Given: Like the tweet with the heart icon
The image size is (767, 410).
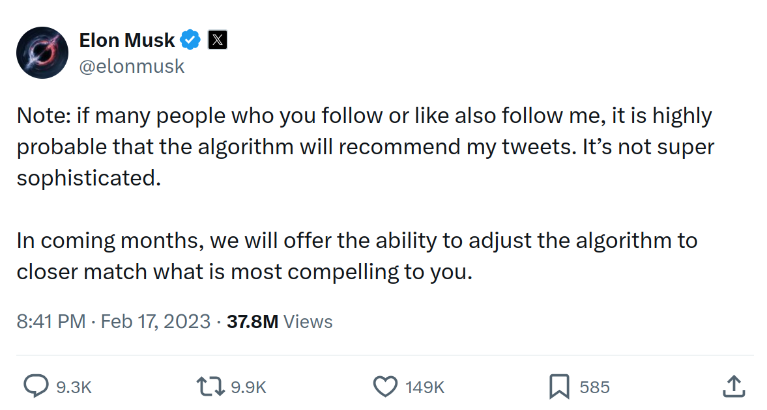Looking at the screenshot, I should point(386,387).
